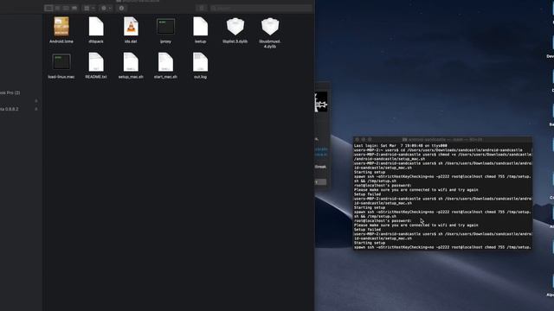554x311 pixels.
Task: Select the setup_mac.sh script file
Action: pos(131,62)
